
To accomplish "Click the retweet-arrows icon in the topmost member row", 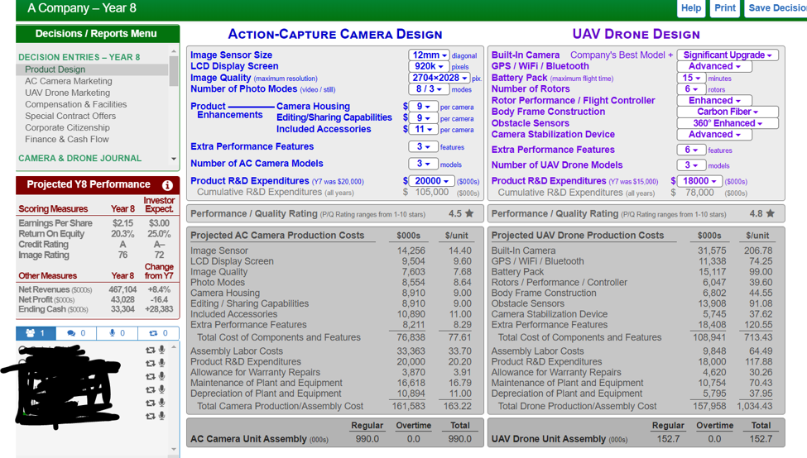I will point(151,350).
